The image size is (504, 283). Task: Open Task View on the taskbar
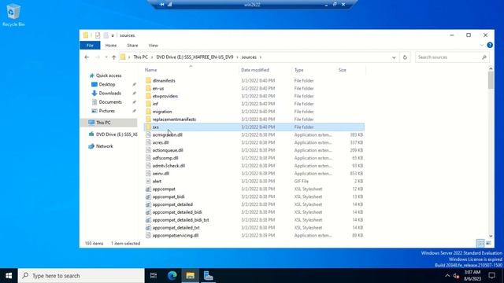[154, 276]
